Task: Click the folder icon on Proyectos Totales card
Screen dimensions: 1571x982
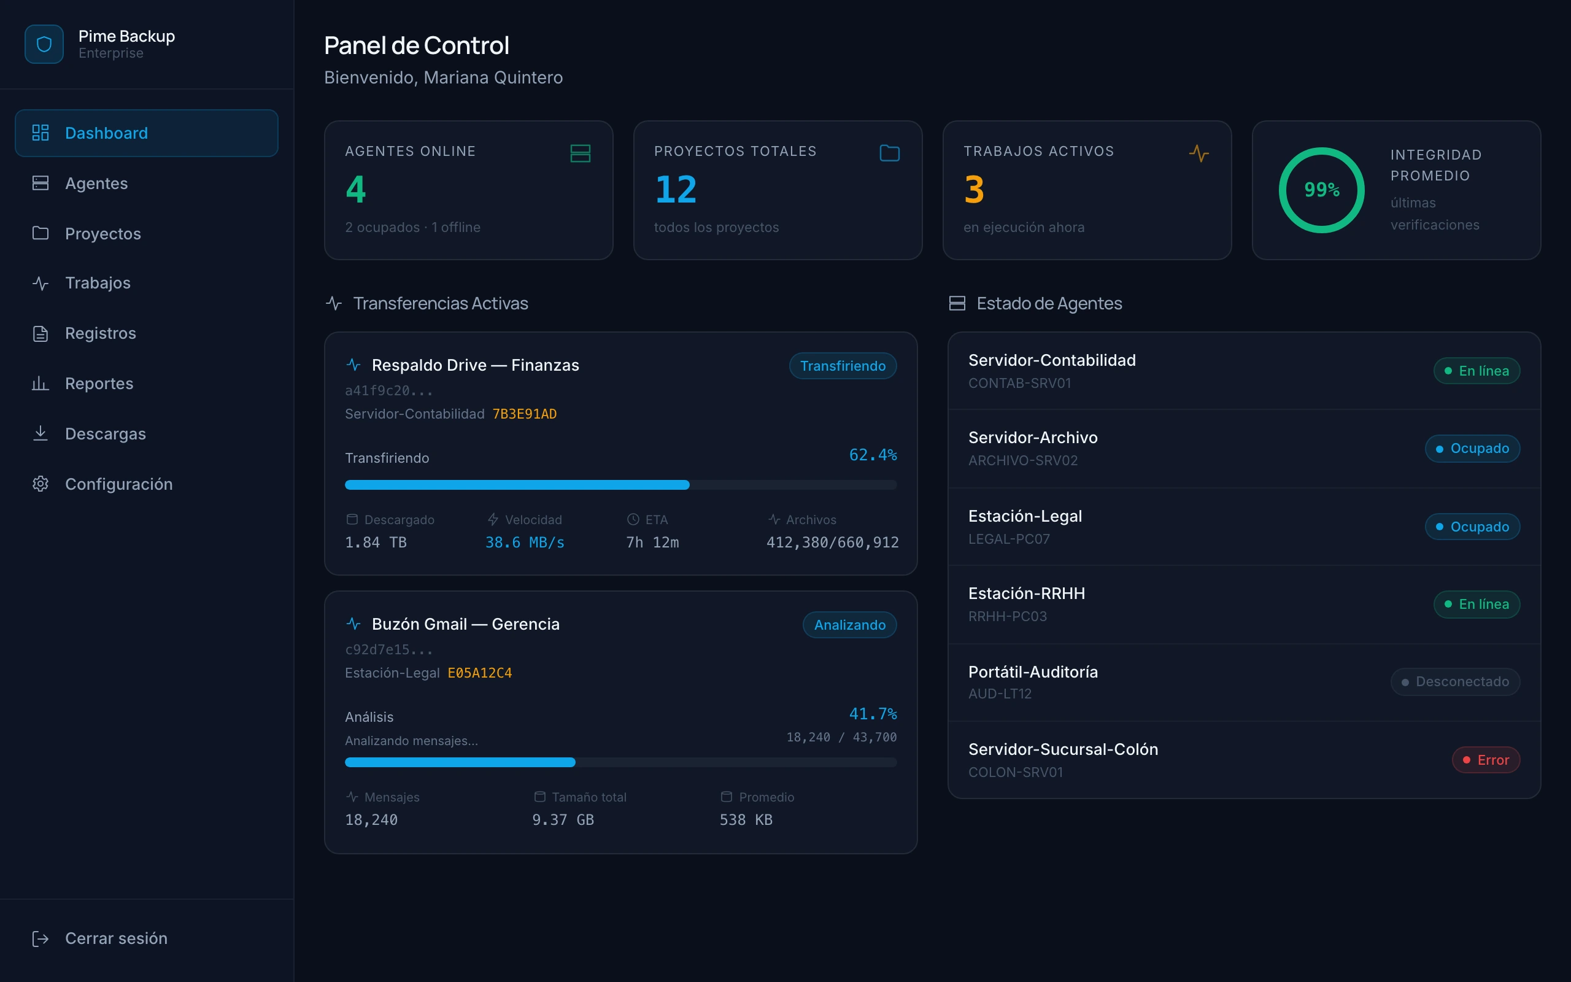Action: pyautogui.click(x=889, y=153)
